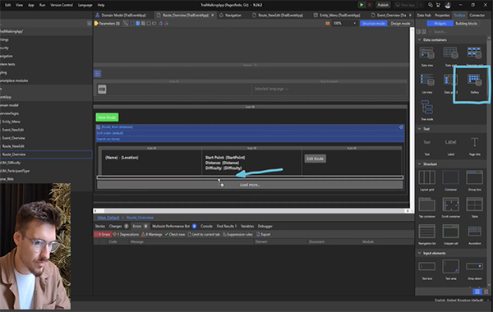
Task: Collapse the Input elements section
Action: pyautogui.click(x=419, y=253)
